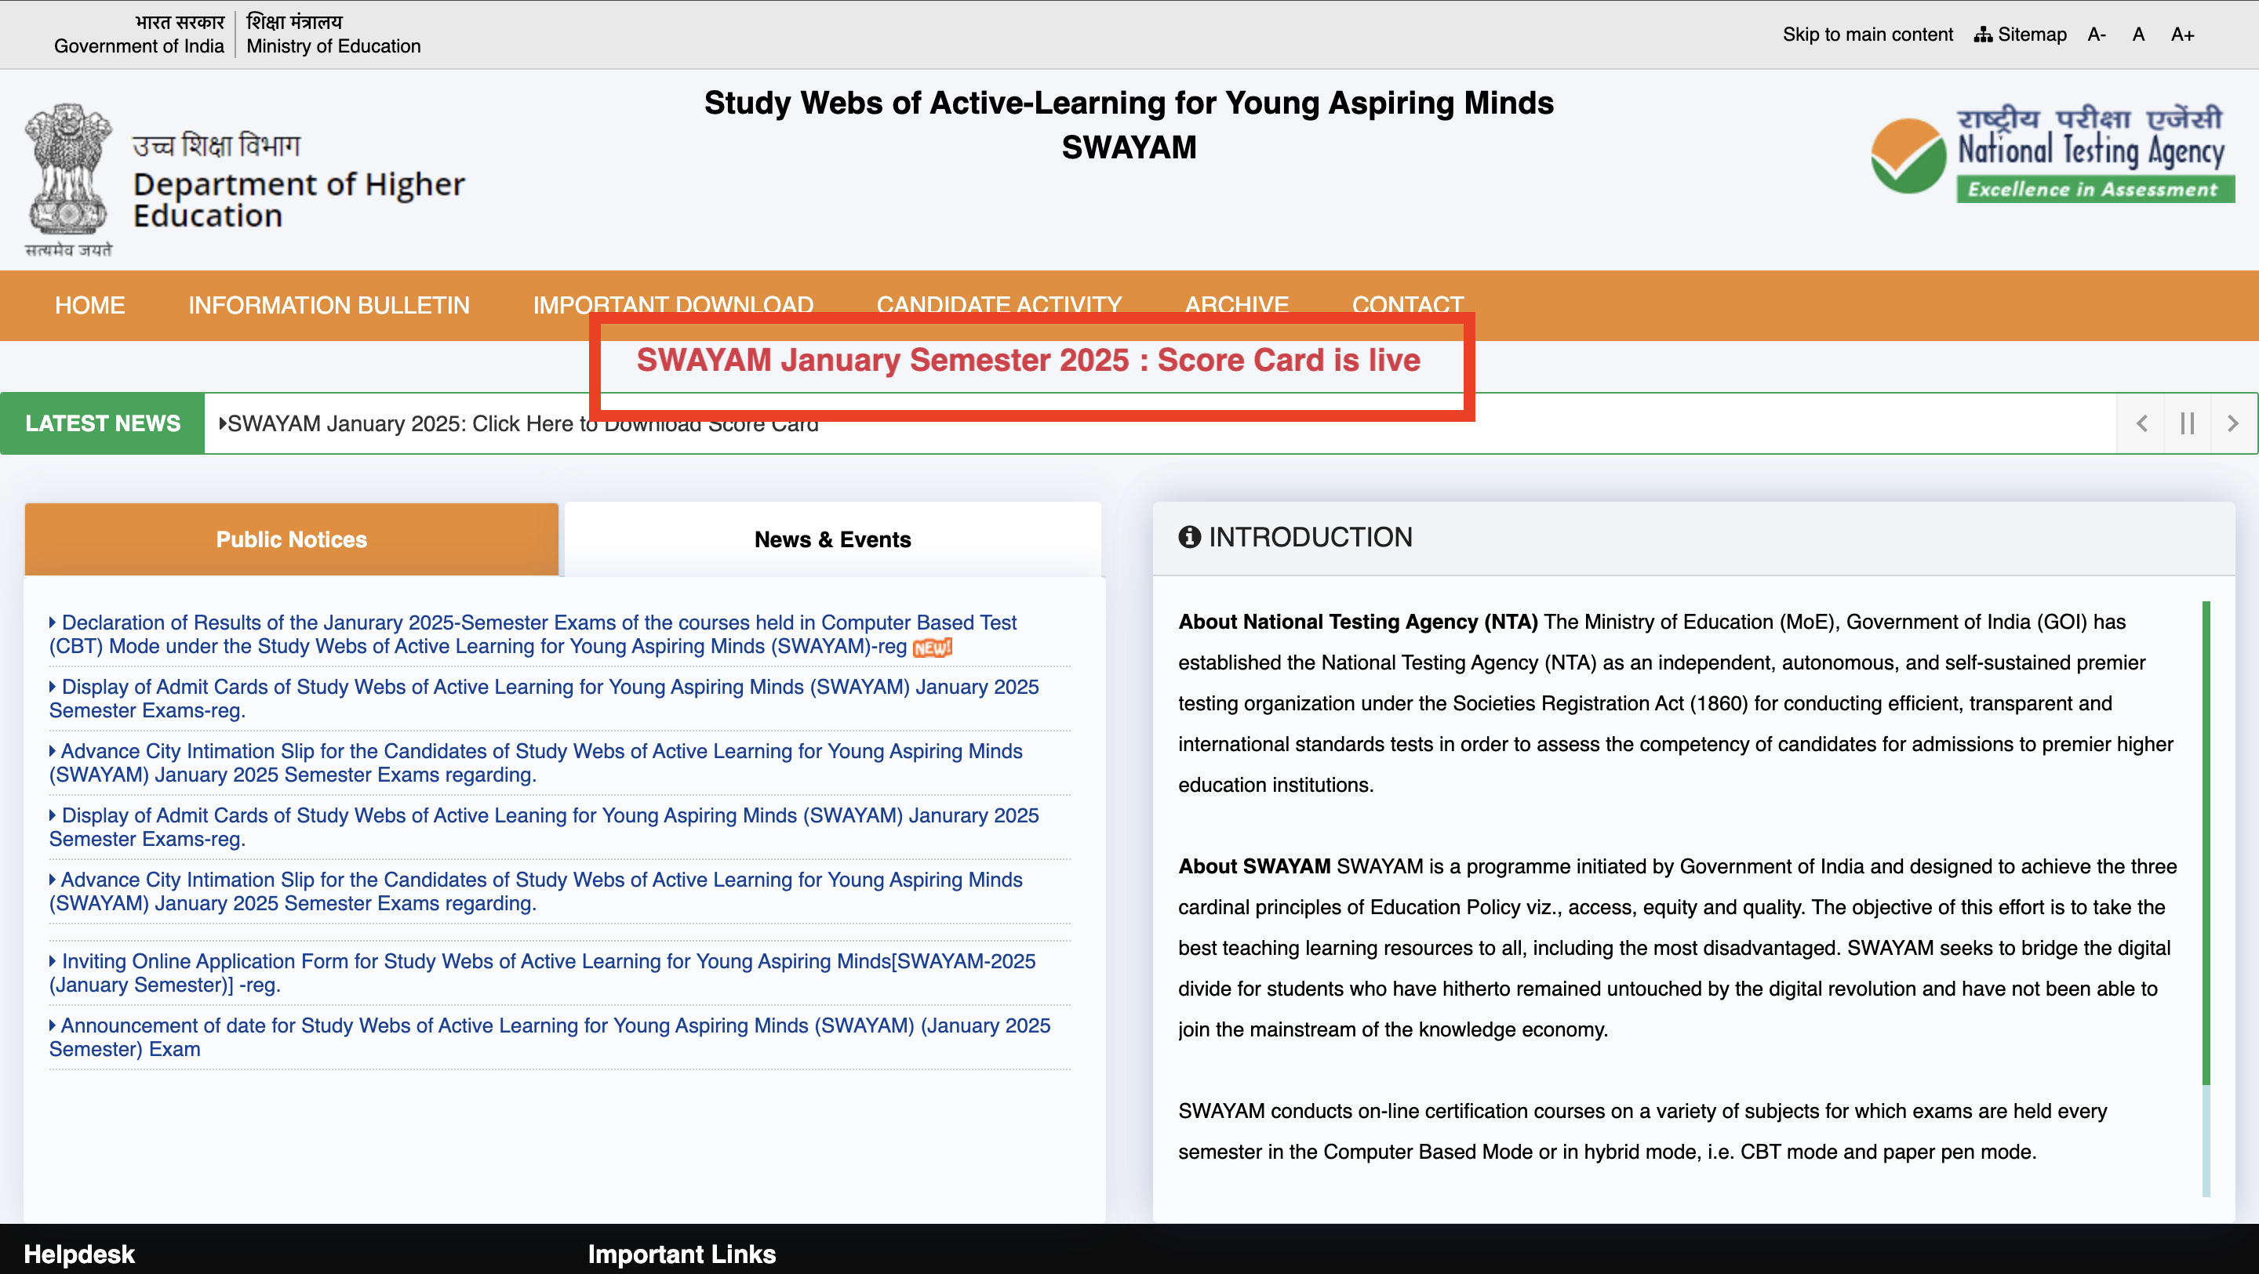Viewport: 2259px width, 1274px height.
Task: Open Inviting Online Application Form notice
Action: coord(542,972)
